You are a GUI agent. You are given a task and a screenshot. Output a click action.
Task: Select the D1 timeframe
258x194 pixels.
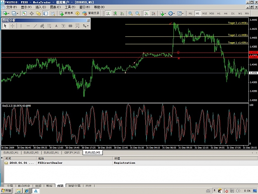233,14
